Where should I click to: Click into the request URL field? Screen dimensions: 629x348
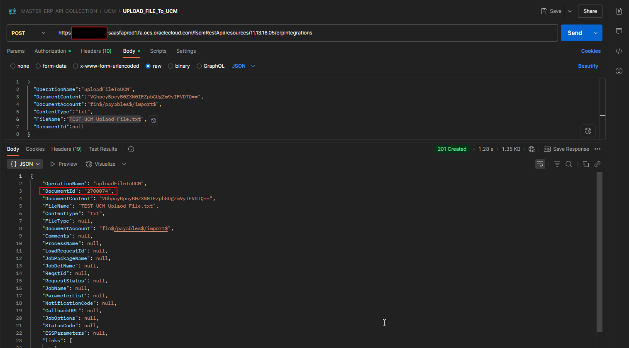click(x=305, y=33)
